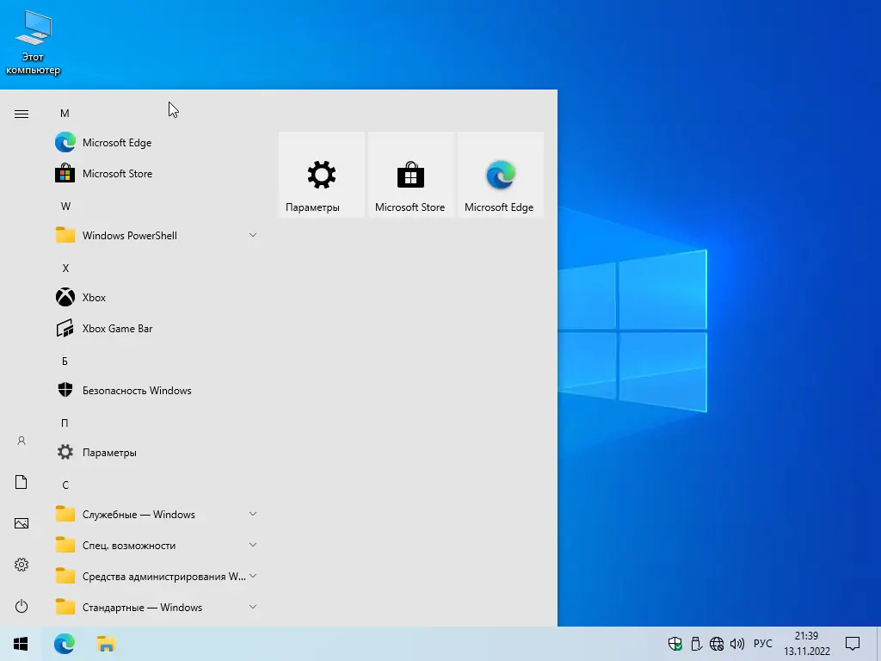
Task: Open Documents icon in Start sidebar
Action: [22, 482]
